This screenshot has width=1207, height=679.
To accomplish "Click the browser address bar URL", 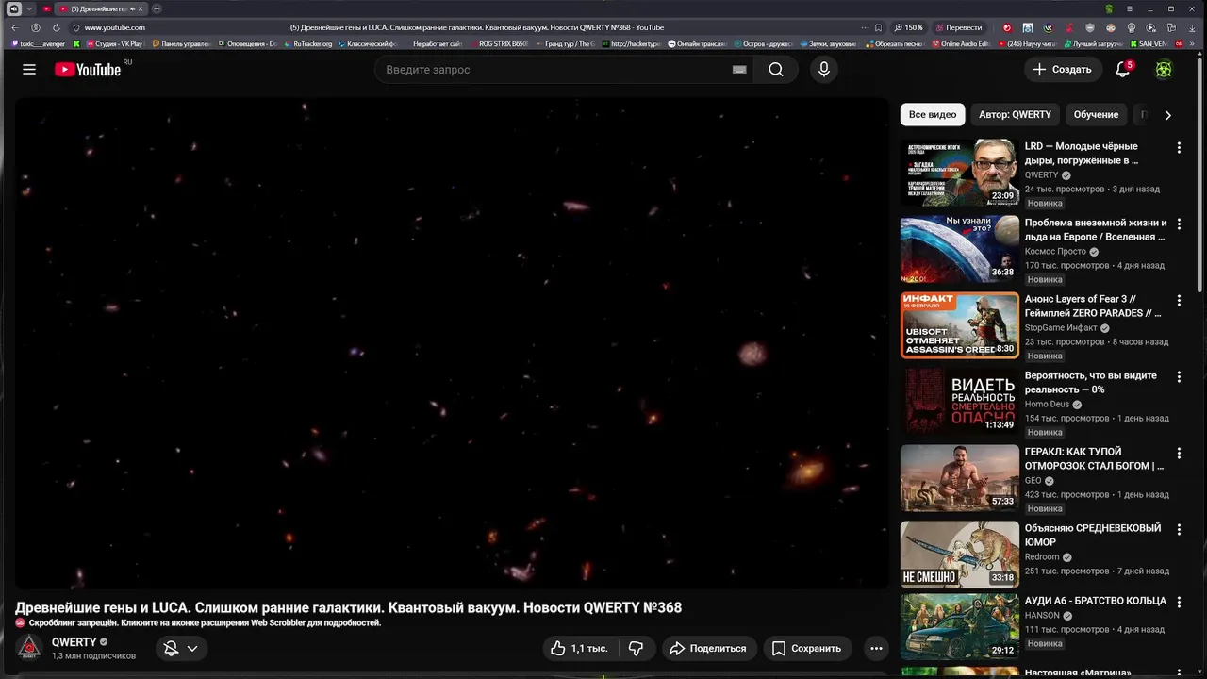I will 115,27.
